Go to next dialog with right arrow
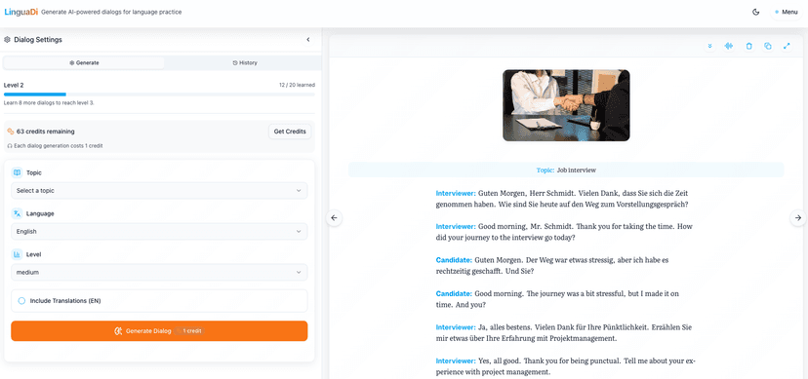 click(x=797, y=218)
